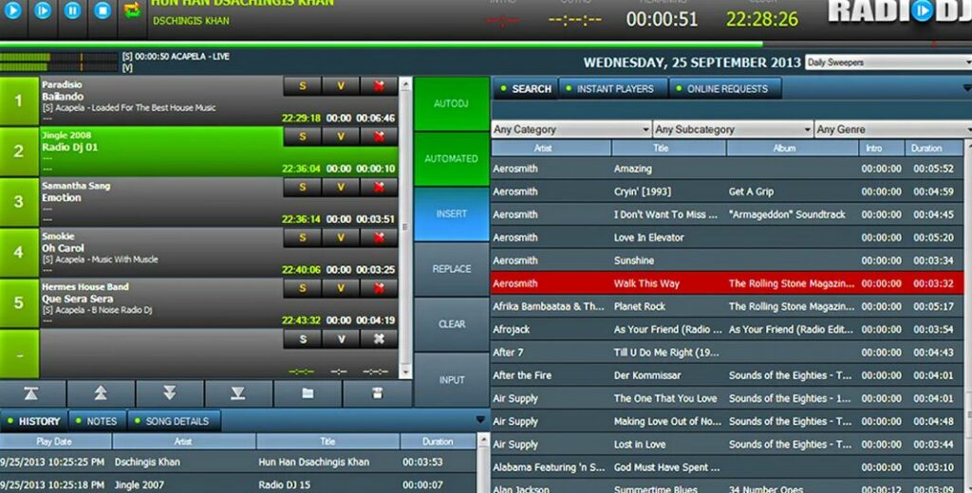Click V button on Jingle 2008 row
Image resolution: width=972 pixels, height=493 pixels.
(x=341, y=137)
